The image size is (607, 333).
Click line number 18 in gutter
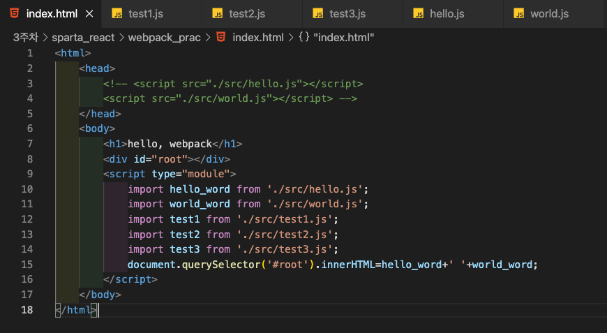pyautogui.click(x=27, y=310)
